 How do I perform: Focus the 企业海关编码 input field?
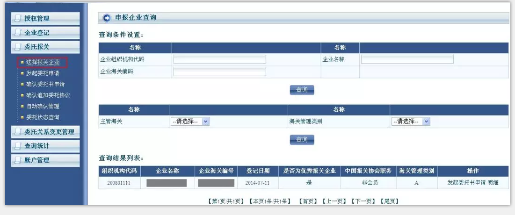click(219, 72)
